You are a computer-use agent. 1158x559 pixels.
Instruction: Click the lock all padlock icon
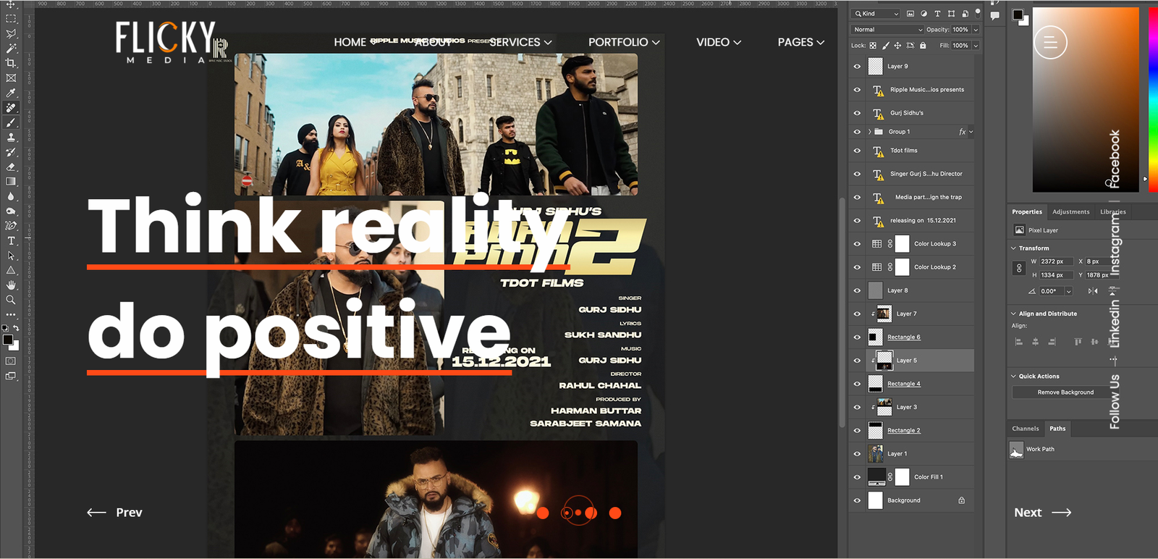tap(923, 46)
